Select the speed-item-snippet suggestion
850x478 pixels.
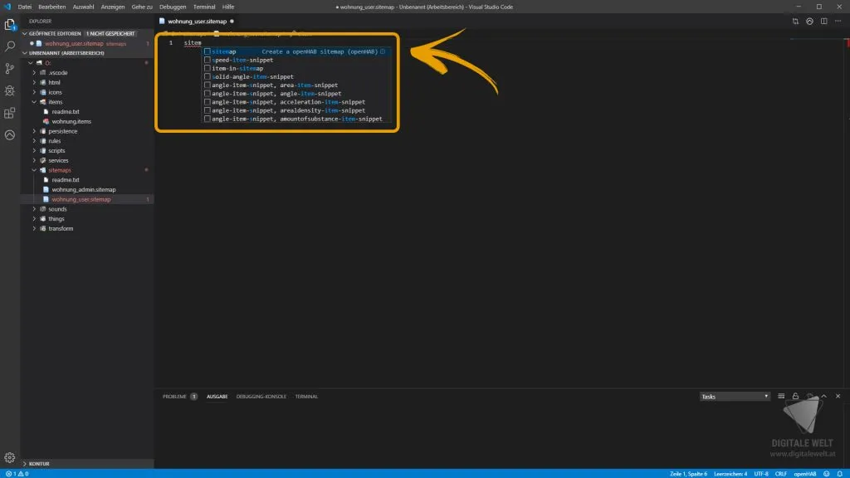(296, 60)
